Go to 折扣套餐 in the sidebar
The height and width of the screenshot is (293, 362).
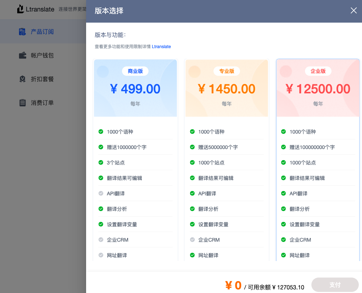coord(42,79)
